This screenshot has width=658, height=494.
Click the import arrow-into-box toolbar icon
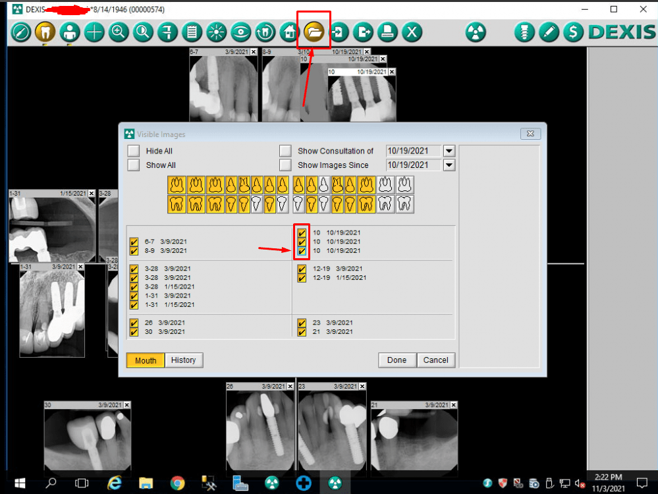pyautogui.click(x=339, y=32)
